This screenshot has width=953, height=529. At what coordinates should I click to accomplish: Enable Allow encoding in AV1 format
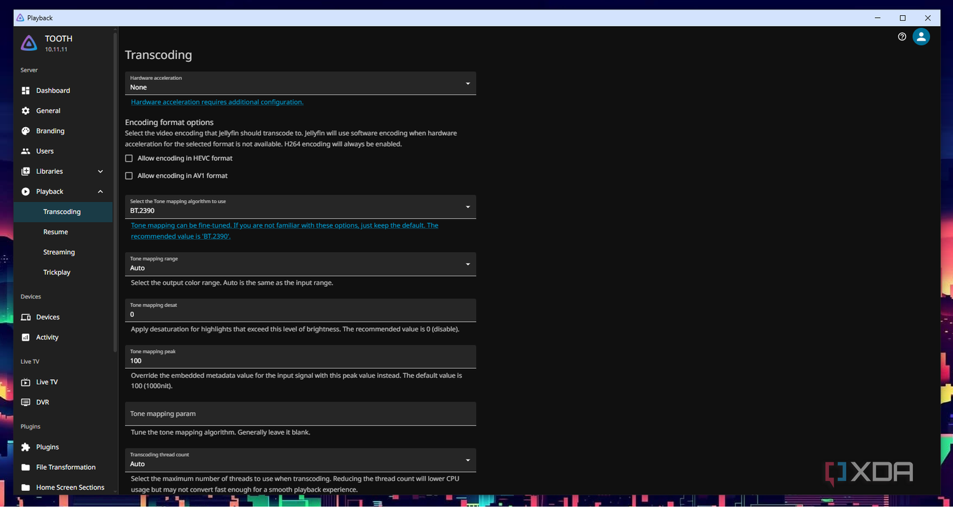(x=129, y=176)
